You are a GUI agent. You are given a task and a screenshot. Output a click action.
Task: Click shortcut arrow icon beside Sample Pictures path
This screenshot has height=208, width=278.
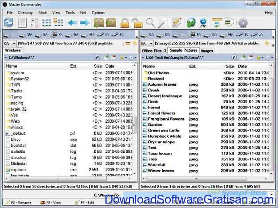pyautogui.click(x=234, y=57)
